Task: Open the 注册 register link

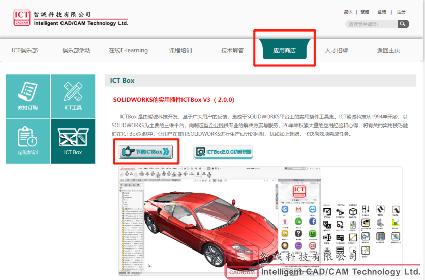Action: [401, 12]
